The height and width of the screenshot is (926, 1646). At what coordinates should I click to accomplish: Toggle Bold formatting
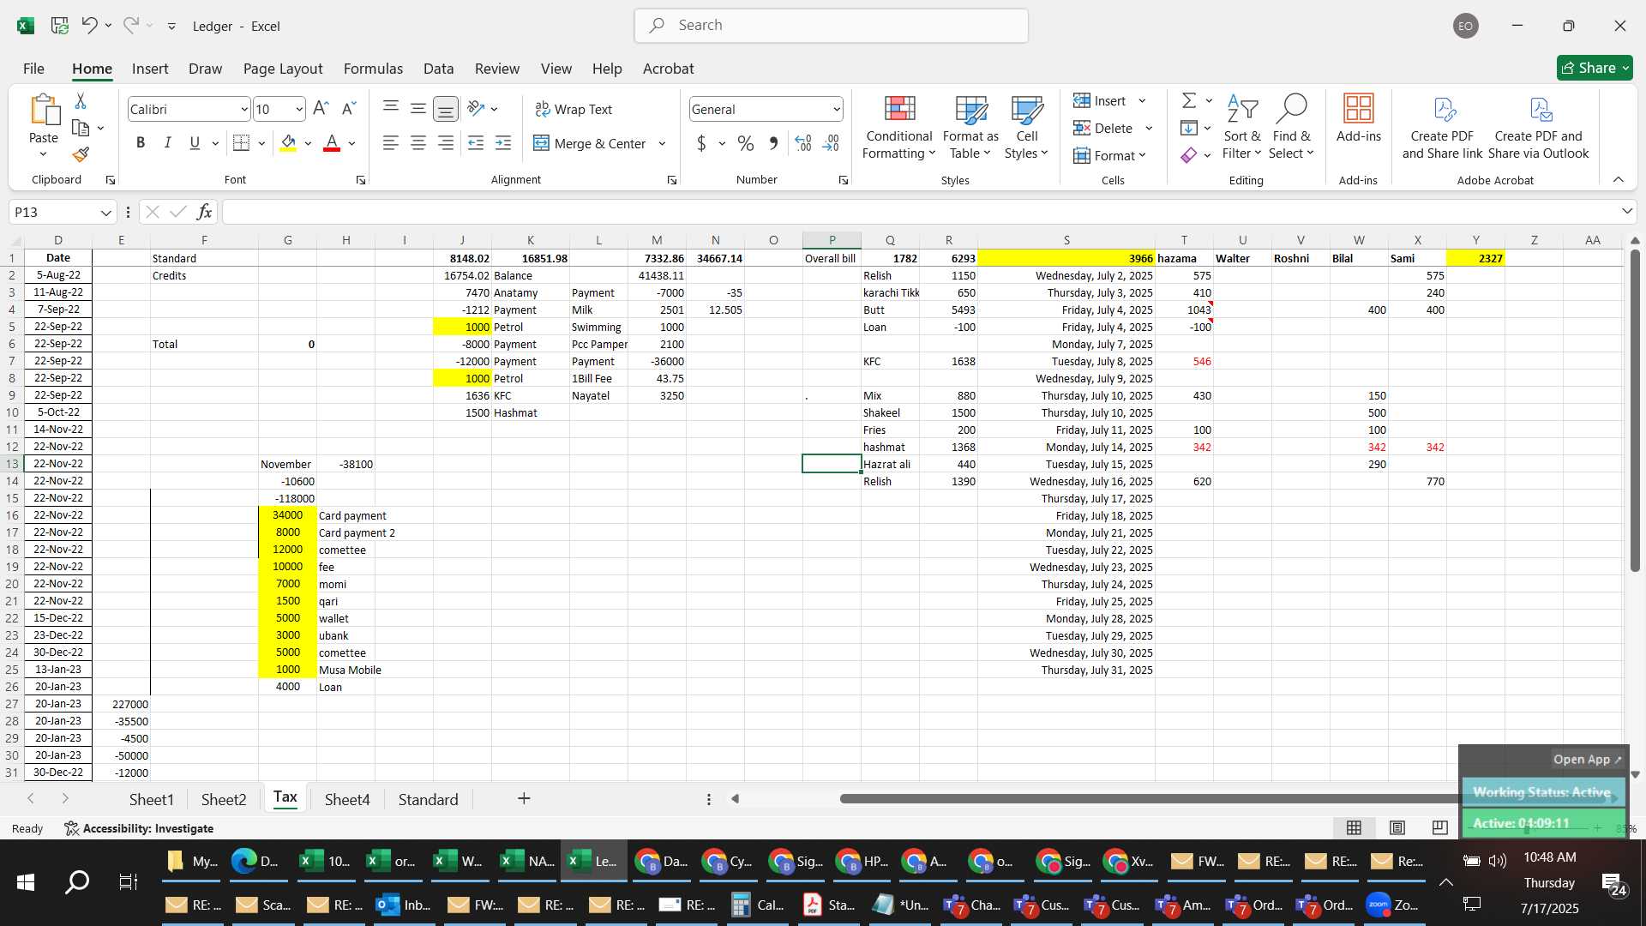point(141,143)
